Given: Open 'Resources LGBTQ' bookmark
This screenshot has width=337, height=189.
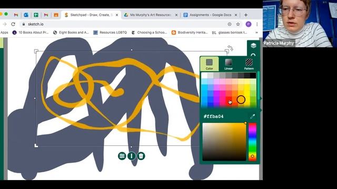Looking at the screenshot, I should (x=110, y=33).
